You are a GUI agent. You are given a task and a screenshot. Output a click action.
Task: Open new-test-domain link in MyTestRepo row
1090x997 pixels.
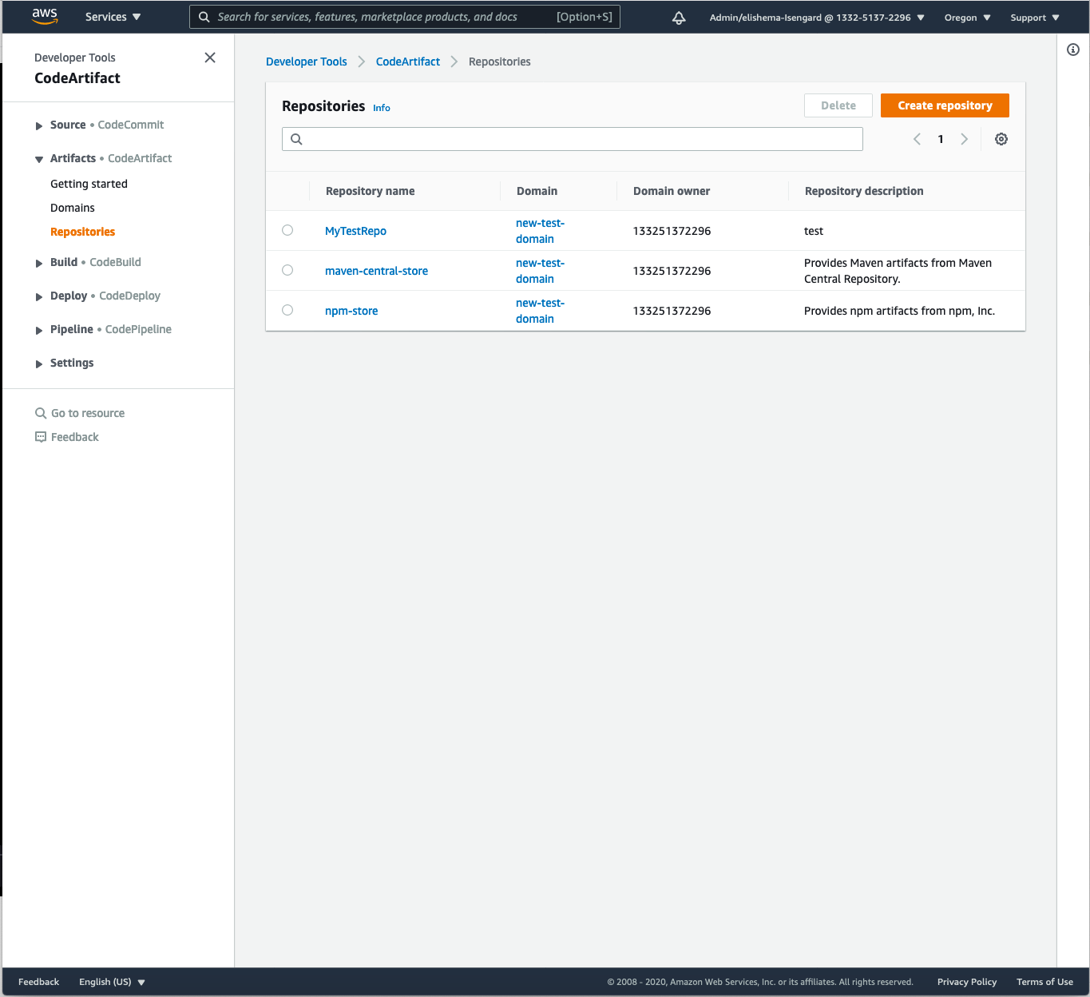pos(540,231)
